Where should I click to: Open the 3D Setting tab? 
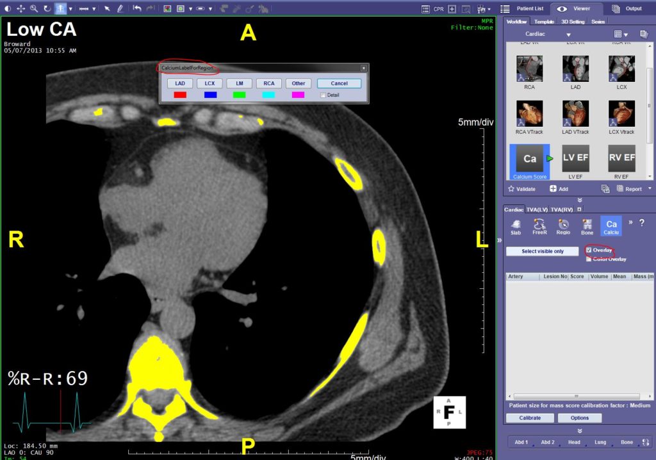pyautogui.click(x=573, y=22)
